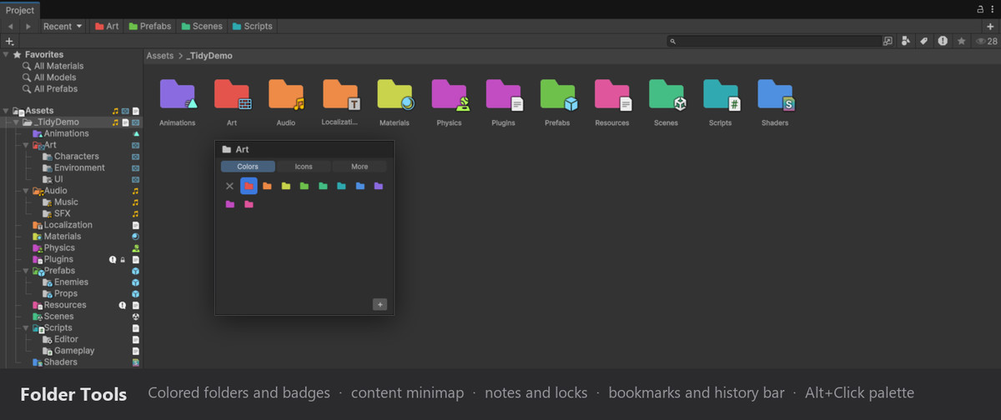Image resolution: width=1001 pixels, height=420 pixels.
Task: Collapse the Prefabs folder tree arrow
Action: pyautogui.click(x=26, y=271)
